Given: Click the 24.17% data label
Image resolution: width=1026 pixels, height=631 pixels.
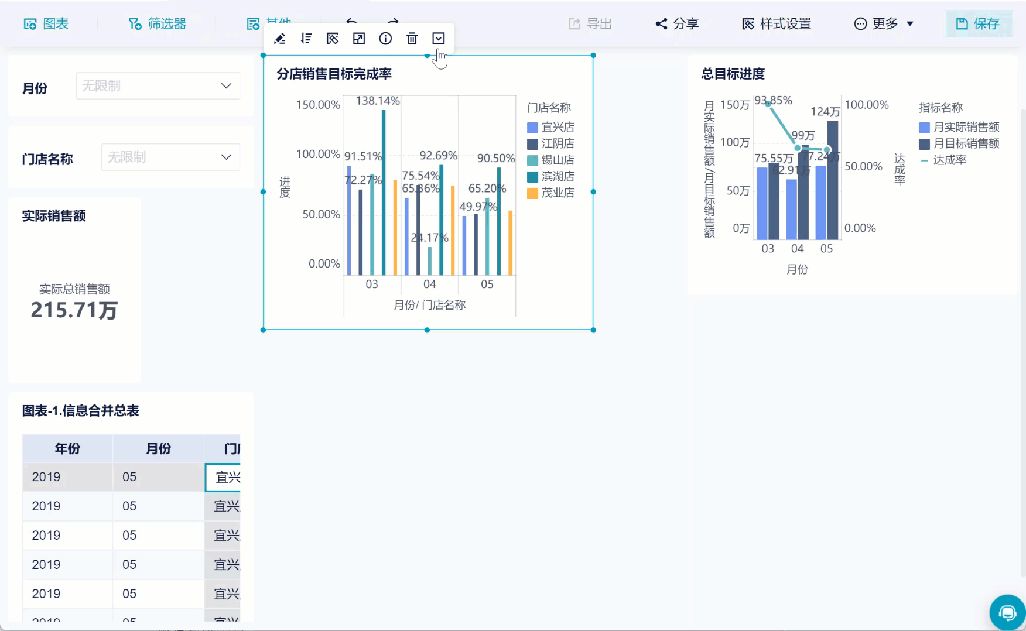Looking at the screenshot, I should [x=429, y=238].
